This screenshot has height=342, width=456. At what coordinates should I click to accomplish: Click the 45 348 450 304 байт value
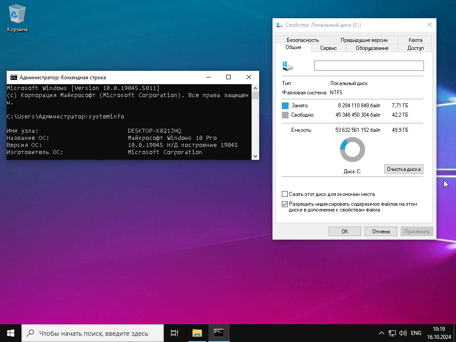point(358,115)
